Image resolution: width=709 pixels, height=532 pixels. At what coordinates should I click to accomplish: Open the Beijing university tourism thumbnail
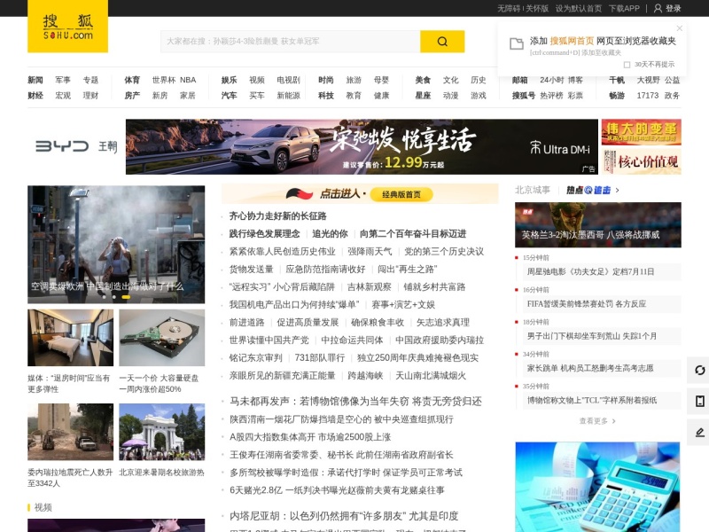point(162,432)
